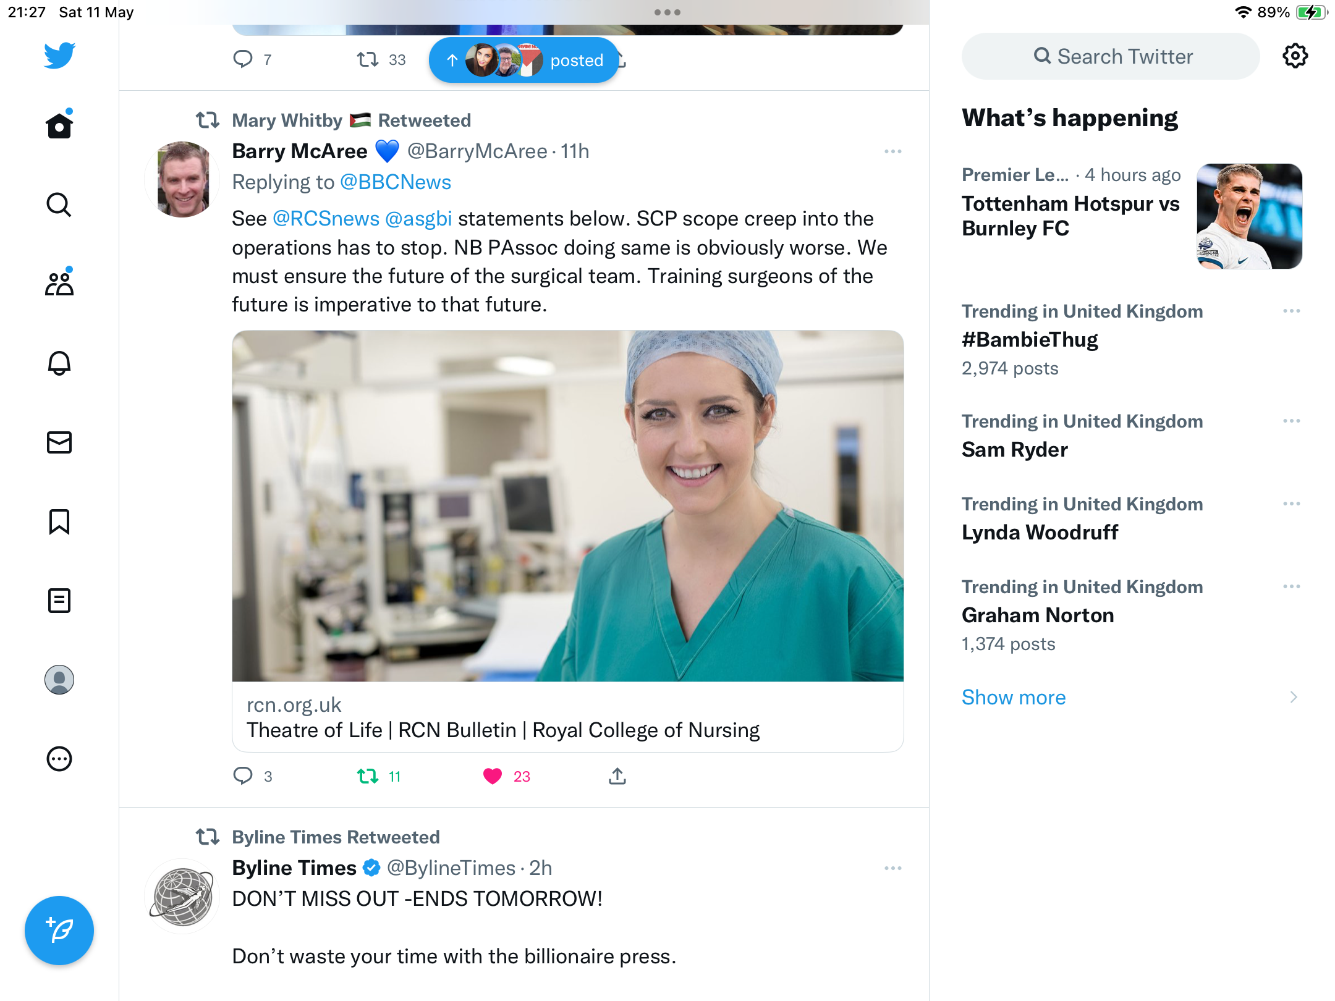Open options for Sam Ryder trend
This screenshot has width=1335, height=1001.
[x=1292, y=421]
